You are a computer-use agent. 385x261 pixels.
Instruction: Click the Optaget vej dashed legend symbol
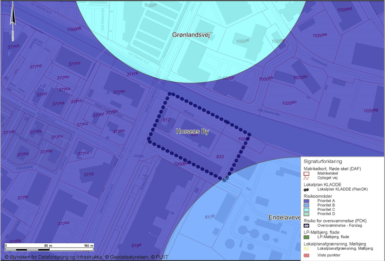click(306, 178)
